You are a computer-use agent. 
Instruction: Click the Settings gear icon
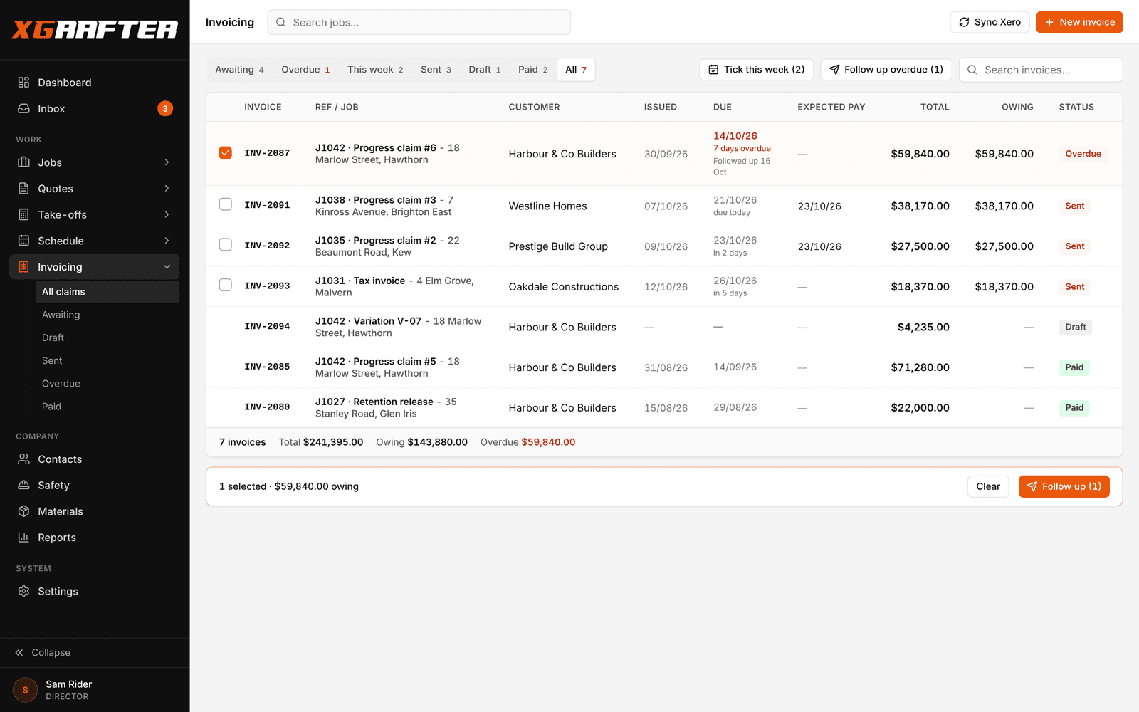point(23,592)
